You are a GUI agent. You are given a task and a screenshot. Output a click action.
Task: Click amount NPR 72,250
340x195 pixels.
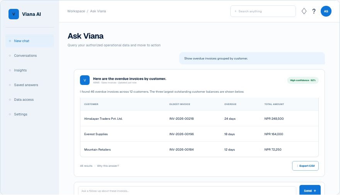[x=273, y=149]
